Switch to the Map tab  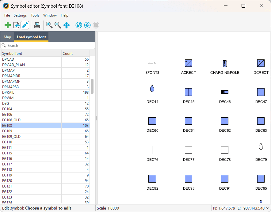[x=7, y=37]
